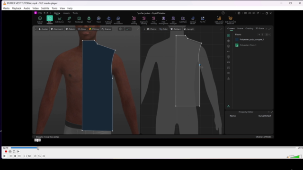303x170 pixels.
Task: Click the help circle icon in Style3D title bar
Action: [x=223, y=13]
